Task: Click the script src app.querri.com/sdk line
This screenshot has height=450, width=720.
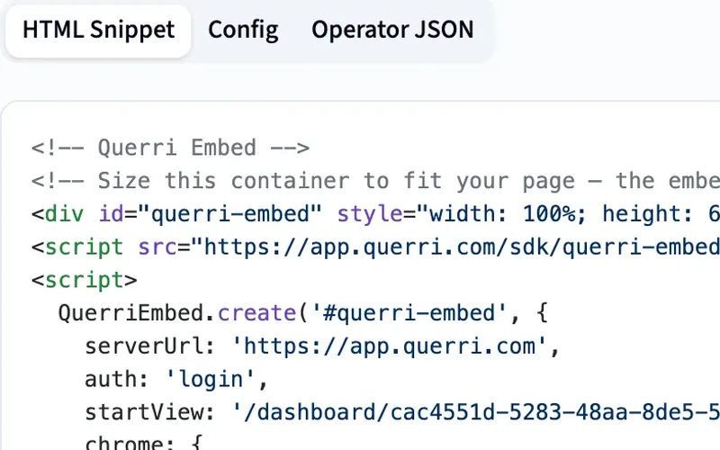Action: [x=375, y=247]
